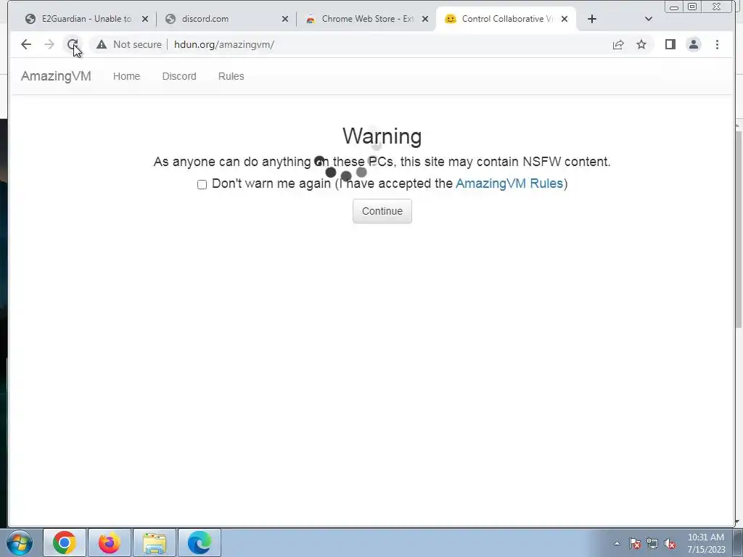Click the muted volume tray icon
743x557 pixels.
[x=670, y=544]
